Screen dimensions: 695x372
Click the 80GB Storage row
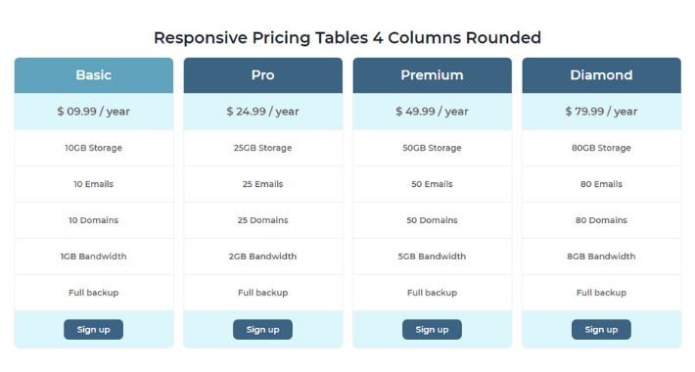(601, 148)
